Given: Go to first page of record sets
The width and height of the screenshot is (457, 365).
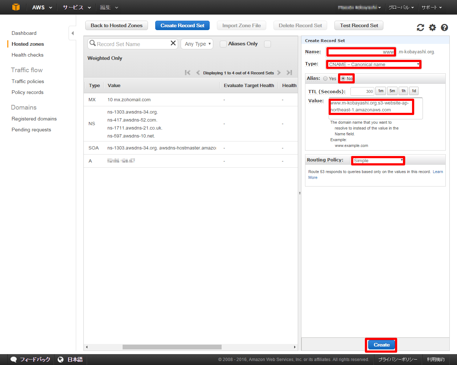Looking at the screenshot, I should coord(188,73).
